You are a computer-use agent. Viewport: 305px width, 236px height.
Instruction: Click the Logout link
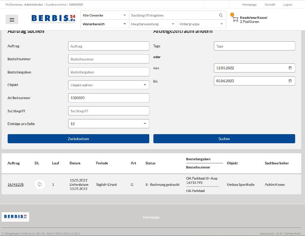pos(287,4)
